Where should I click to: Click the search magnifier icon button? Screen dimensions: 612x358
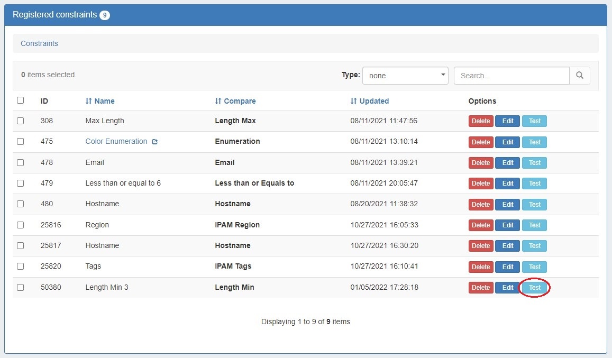coord(579,76)
